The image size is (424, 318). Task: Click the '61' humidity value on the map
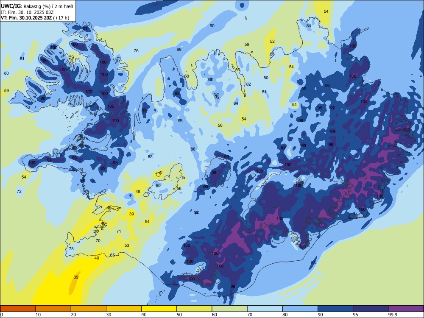coord(162,173)
